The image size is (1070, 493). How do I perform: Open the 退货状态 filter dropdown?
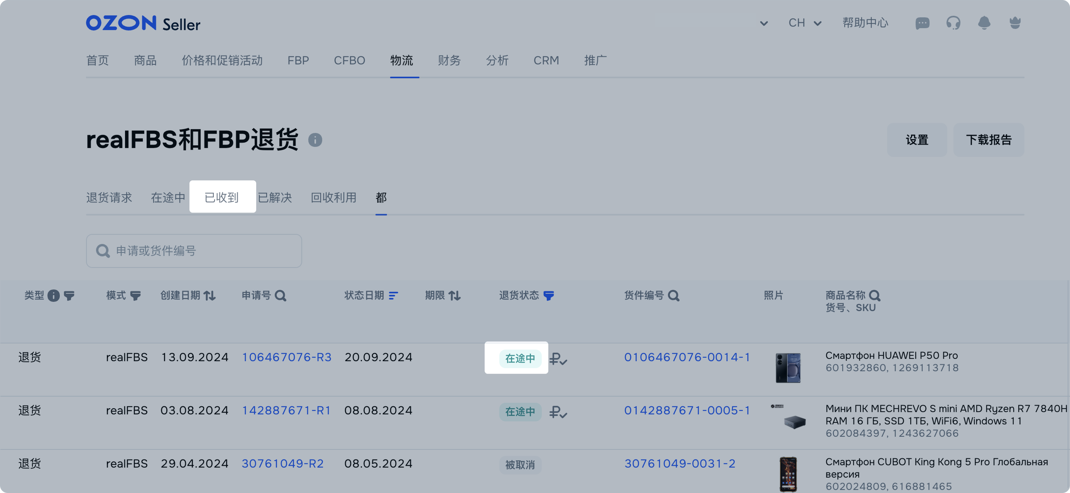(x=549, y=296)
